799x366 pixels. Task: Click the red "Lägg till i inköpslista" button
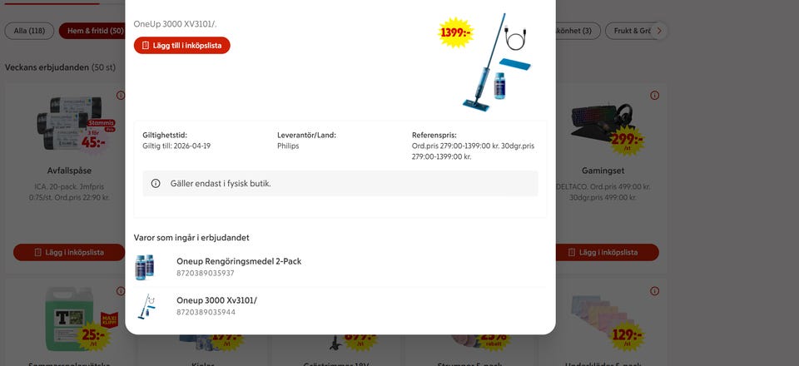coord(182,45)
